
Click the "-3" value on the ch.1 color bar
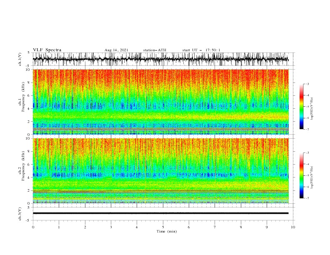point(307,84)
